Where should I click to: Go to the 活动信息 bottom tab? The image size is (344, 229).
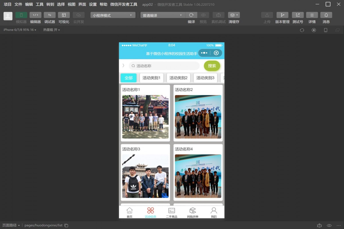[x=150, y=212]
